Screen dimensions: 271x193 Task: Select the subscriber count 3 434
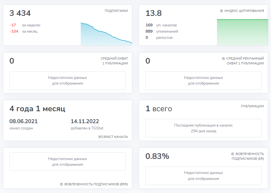coord(20,13)
